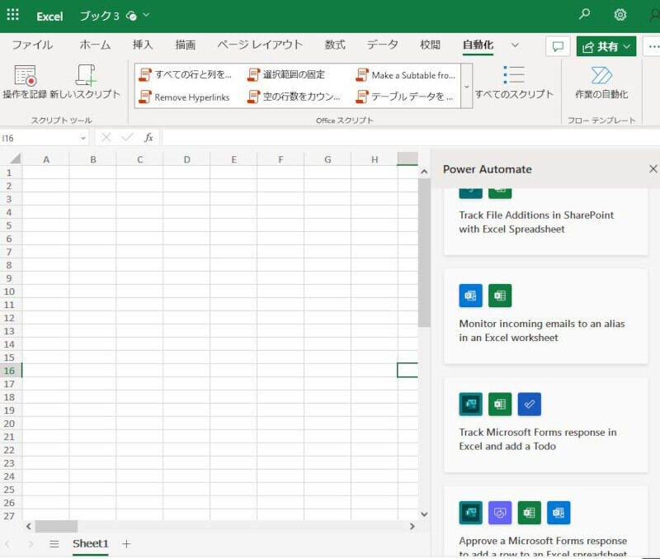Screen dimensions: 660x559
Task: Switch to the 校閲 tab
Action: (x=430, y=45)
